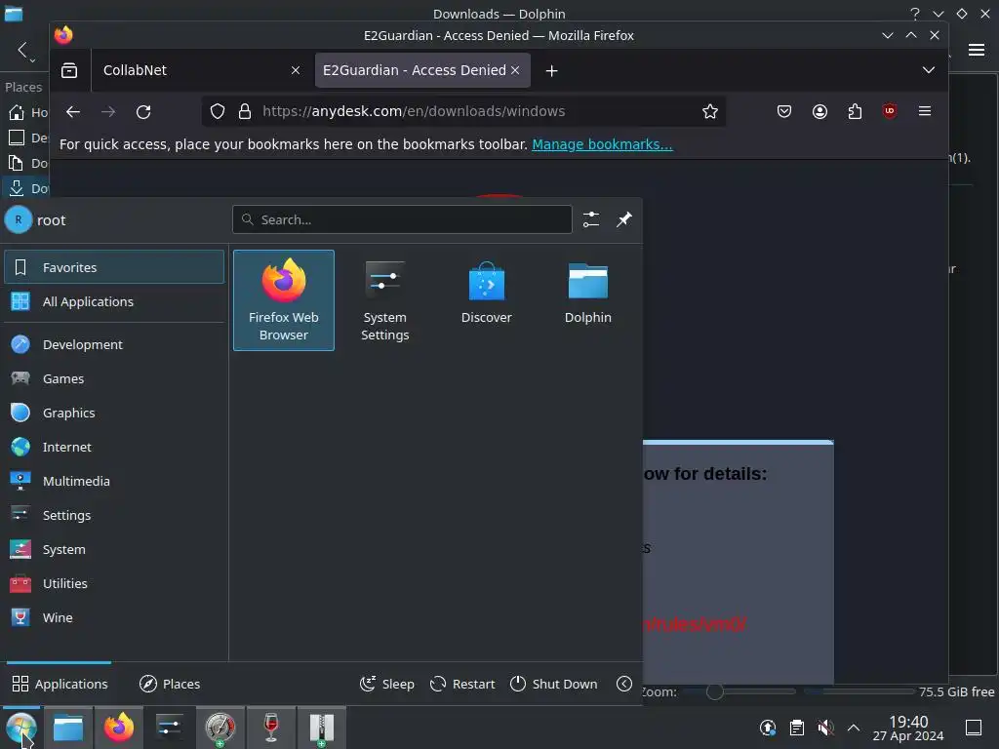The image size is (999, 749).
Task: Close the CollabNet tab
Action: (296, 70)
